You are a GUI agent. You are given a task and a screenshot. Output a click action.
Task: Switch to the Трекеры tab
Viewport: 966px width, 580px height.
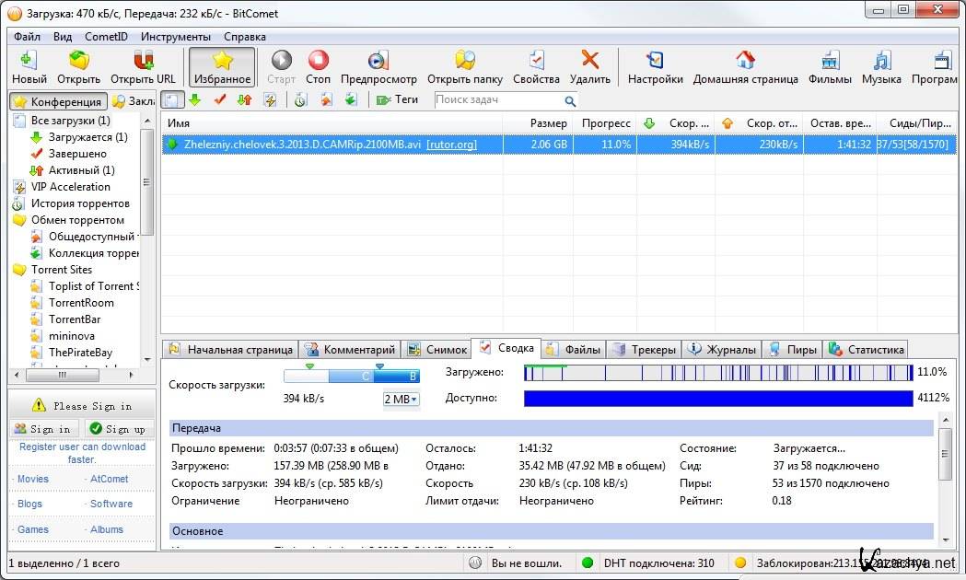pyautogui.click(x=645, y=350)
